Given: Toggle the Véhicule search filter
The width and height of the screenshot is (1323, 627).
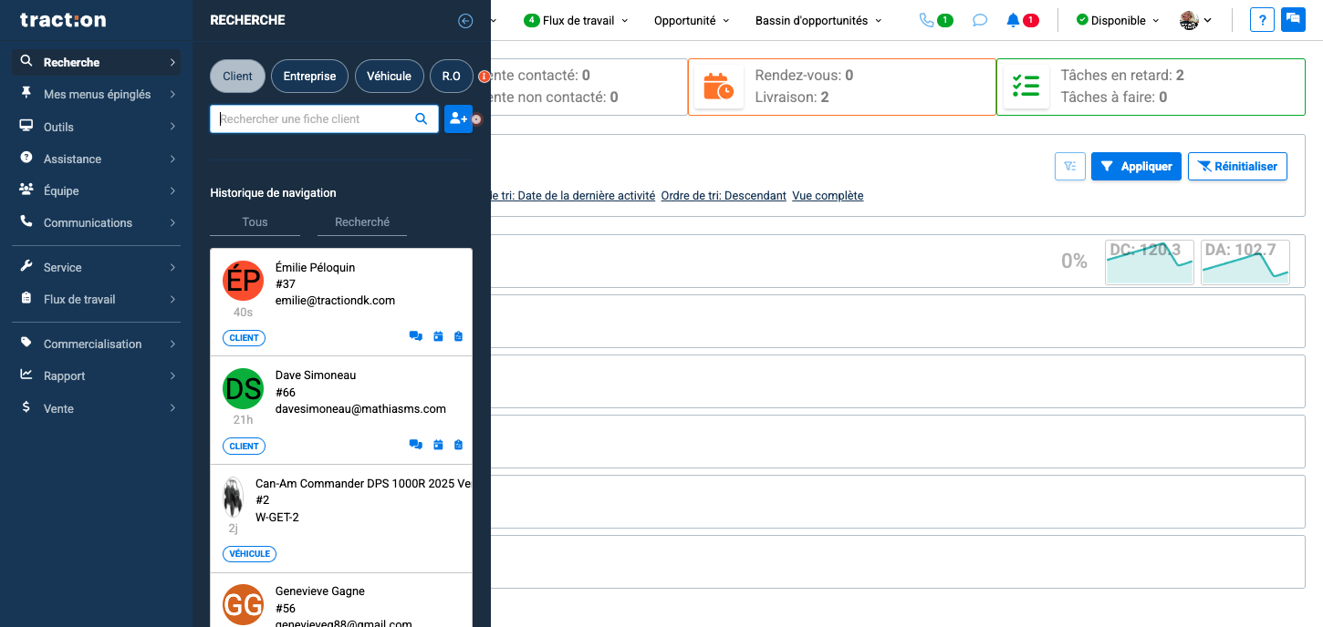Looking at the screenshot, I should click(389, 77).
